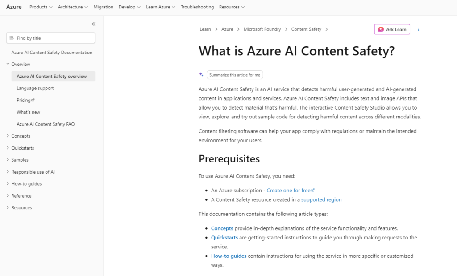Click the Find by title search field
Image resolution: width=457 pixels, height=276 pixels.
[x=51, y=38]
